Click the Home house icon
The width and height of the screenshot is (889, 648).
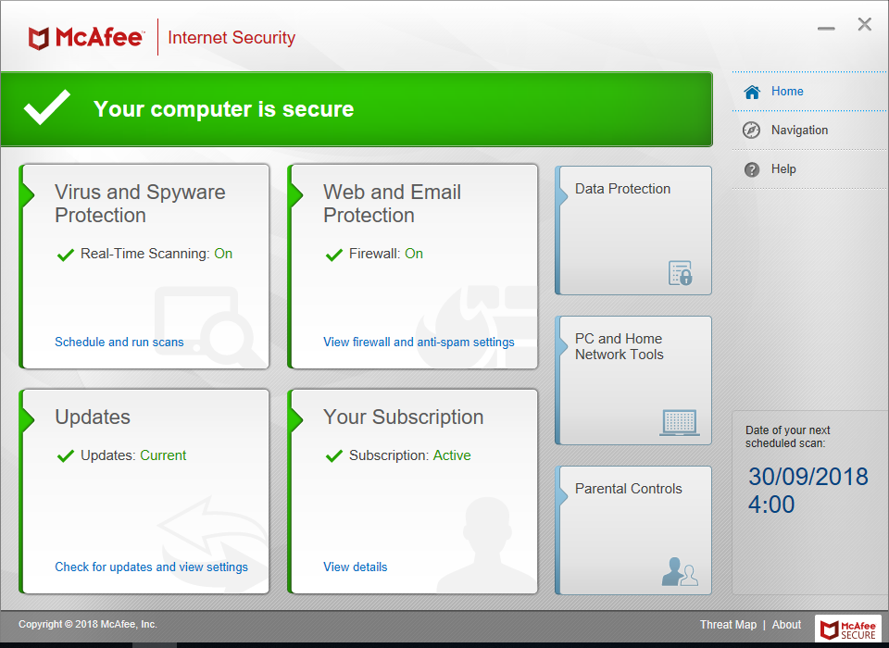pos(752,92)
